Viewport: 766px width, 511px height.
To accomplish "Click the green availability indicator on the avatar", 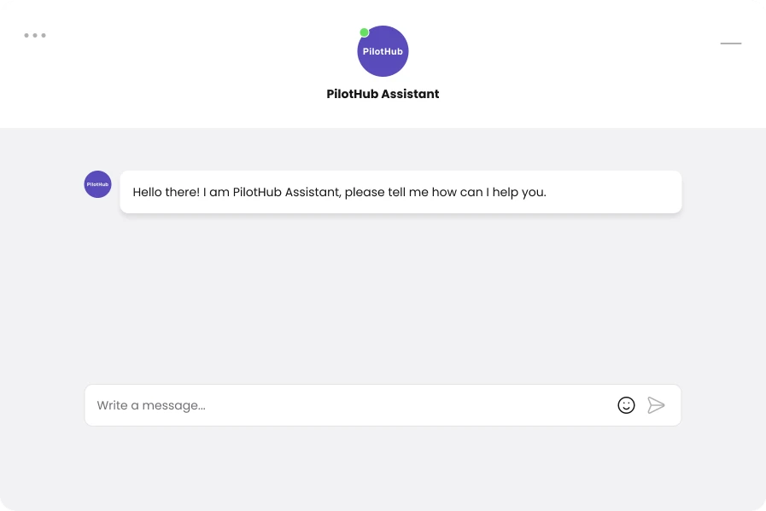I will [x=364, y=32].
